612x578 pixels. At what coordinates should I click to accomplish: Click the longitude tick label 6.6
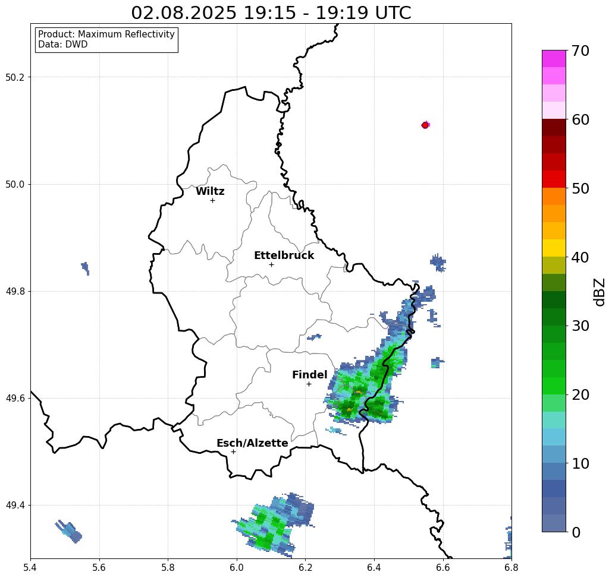click(x=443, y=567)
